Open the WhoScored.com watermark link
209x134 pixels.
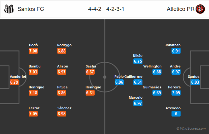point(191,128)
